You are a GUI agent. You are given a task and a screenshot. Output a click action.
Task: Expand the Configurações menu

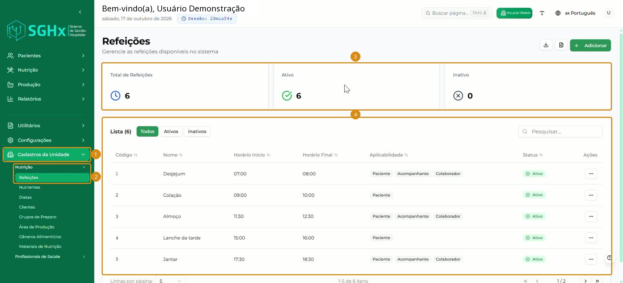click(46, 140)
